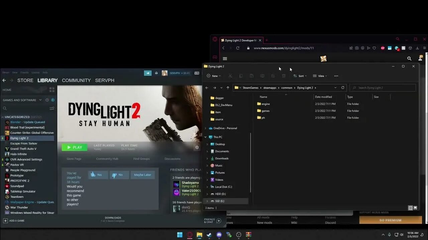This screenshot has height=240, width=428.
Task: Open Opera snapshot camera icon
Action: (357, 48)
